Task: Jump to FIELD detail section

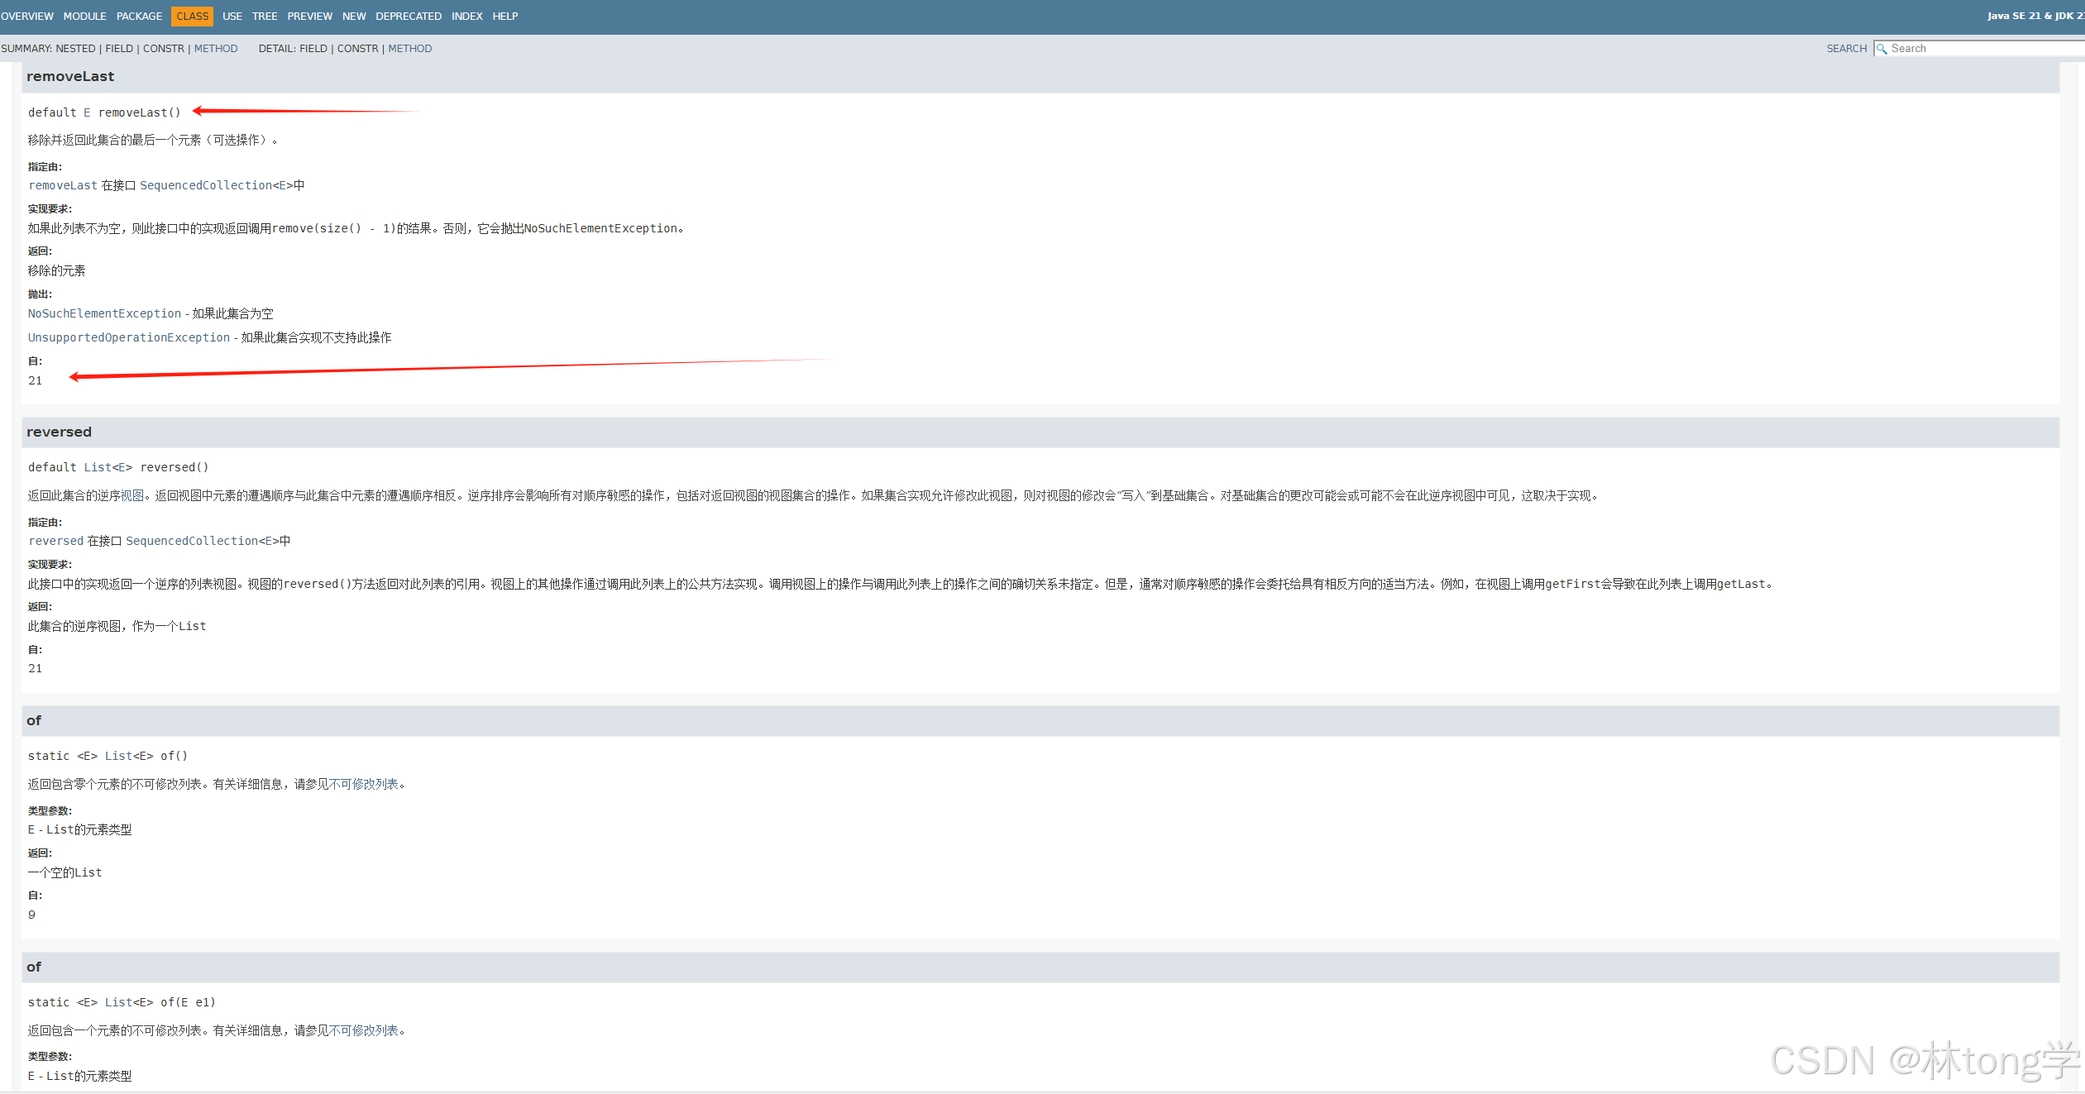Action: click(x=313, y=48)
